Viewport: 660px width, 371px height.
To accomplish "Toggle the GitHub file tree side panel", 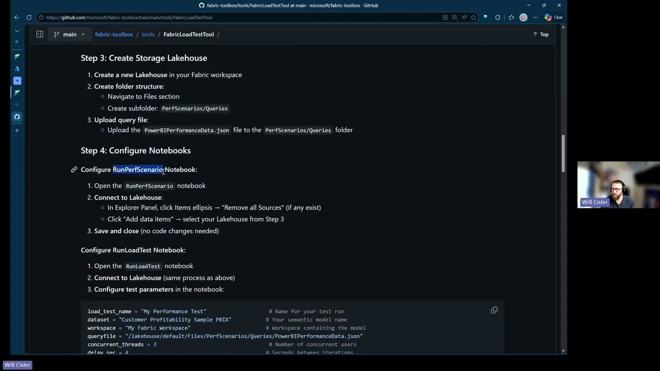I will point(40,35).
